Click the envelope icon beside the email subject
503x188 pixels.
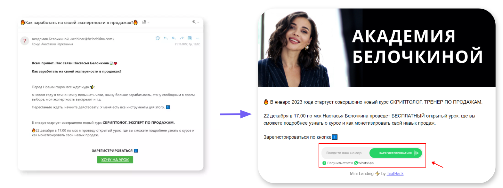144,22
